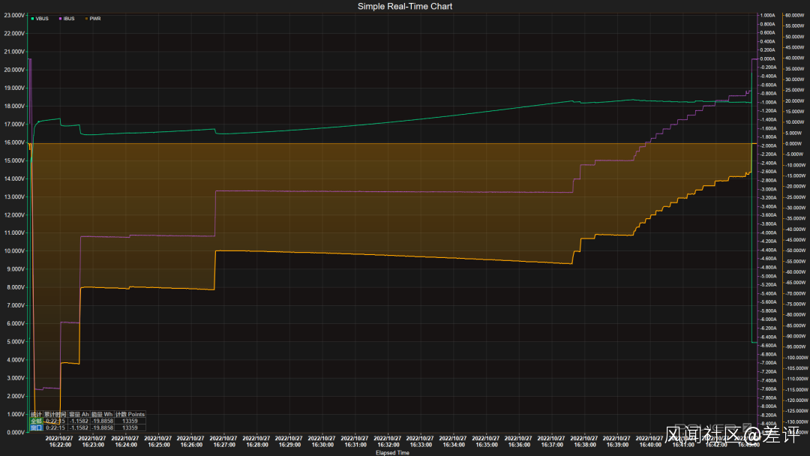Select the green 全部 row label
810x456 pixels.
(x=36, y=421)
